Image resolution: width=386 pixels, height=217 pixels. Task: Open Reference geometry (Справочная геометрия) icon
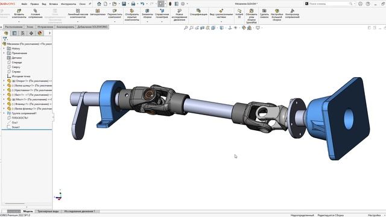(162, 11)
